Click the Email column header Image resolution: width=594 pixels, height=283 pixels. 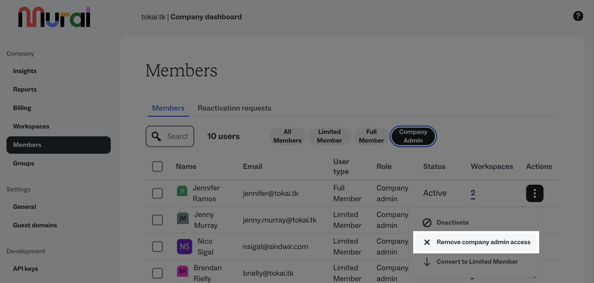252,166
